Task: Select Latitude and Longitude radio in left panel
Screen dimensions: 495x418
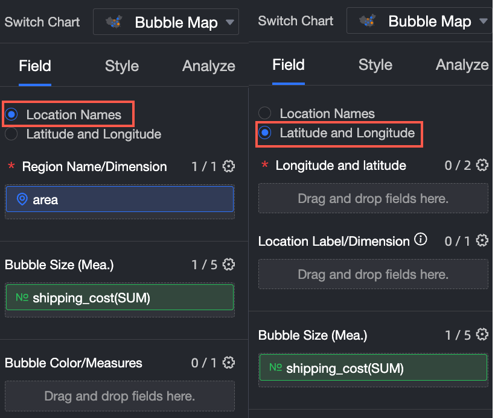Action: tap(11, 134)
